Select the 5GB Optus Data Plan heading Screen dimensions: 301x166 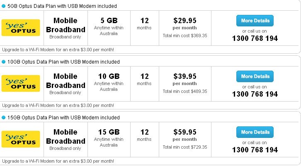click(x=62, y=6)
